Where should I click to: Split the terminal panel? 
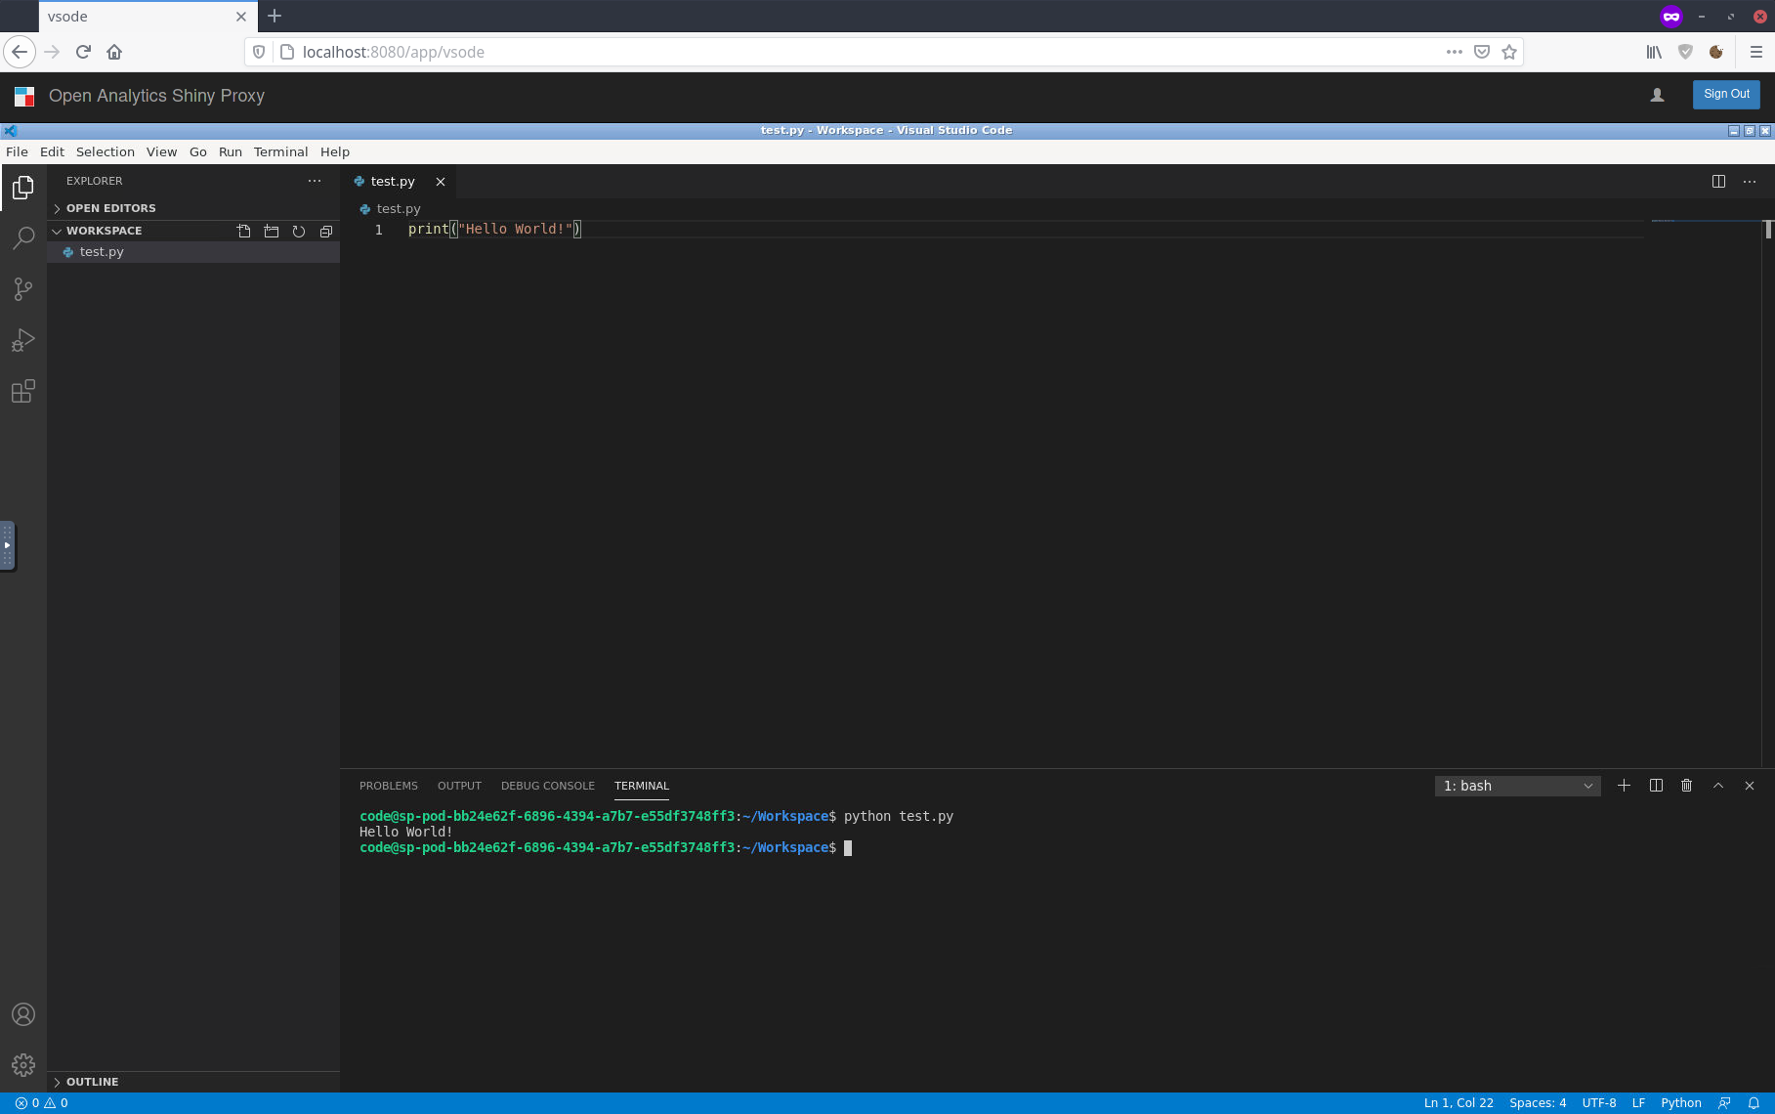[1656, 786]
